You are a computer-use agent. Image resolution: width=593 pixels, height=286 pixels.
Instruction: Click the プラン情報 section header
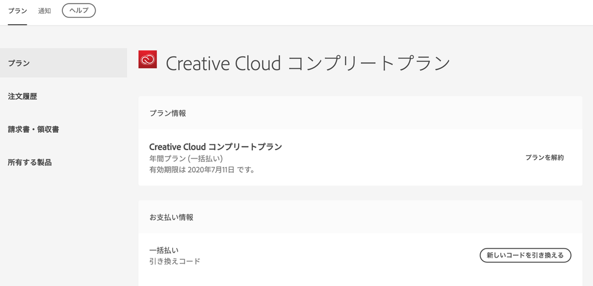[x=168, y=113]
